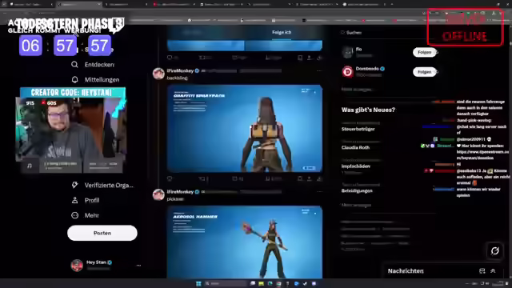Click the lightning icon beside Verifizierte Orga
This screenshot has width=512, height=288.
74,185
